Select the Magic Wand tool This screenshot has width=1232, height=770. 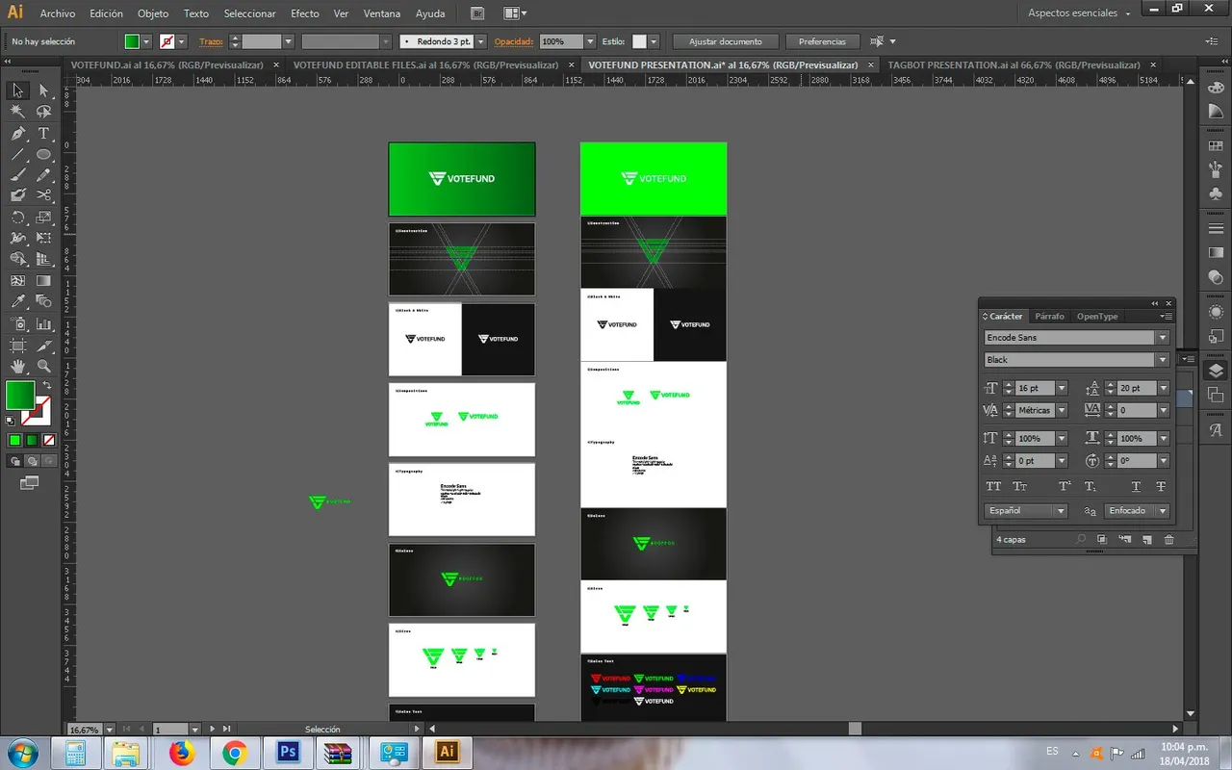(x=17, y=112)
